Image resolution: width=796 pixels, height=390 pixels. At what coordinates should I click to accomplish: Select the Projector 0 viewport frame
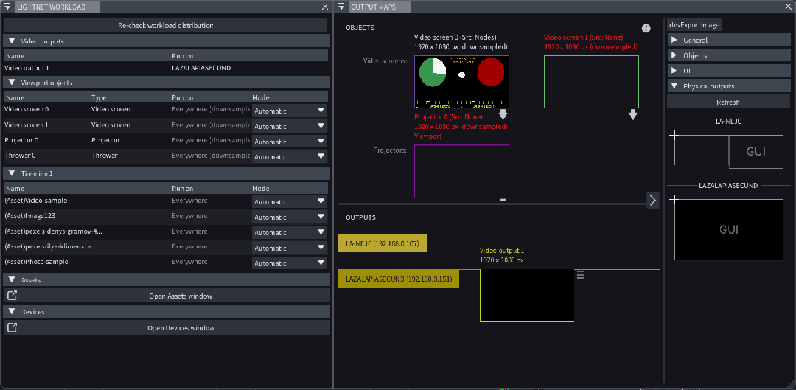coord(461,171)
